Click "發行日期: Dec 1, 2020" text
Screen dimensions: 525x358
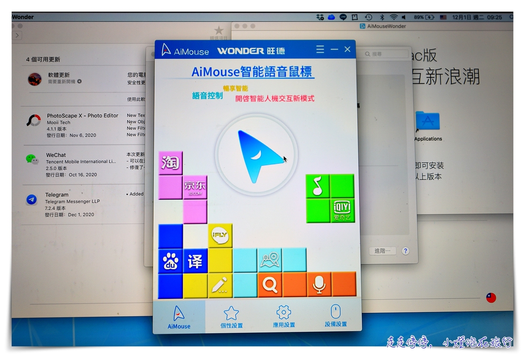click(70, 215)
